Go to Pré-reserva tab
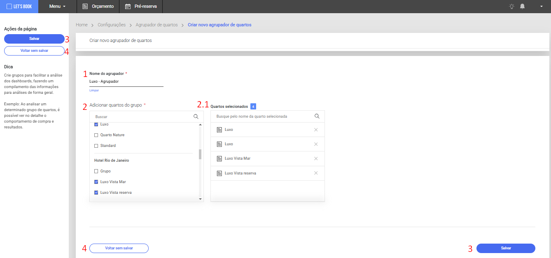Viewport: 551px width, 258px height. (140, 7)
